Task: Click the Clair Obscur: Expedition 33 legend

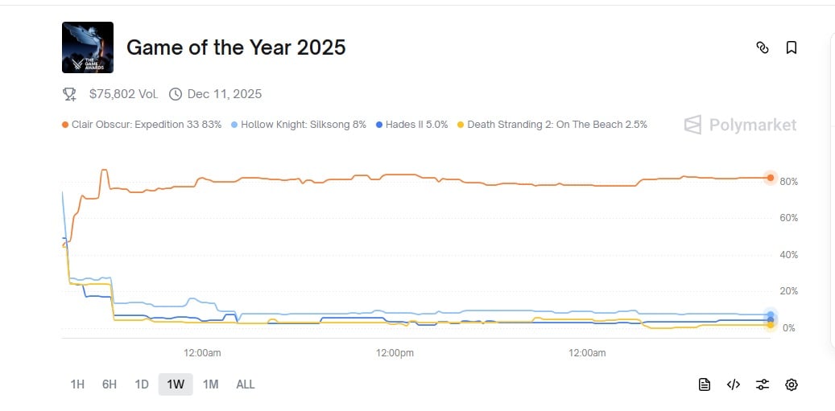Action: coord(142,125)
